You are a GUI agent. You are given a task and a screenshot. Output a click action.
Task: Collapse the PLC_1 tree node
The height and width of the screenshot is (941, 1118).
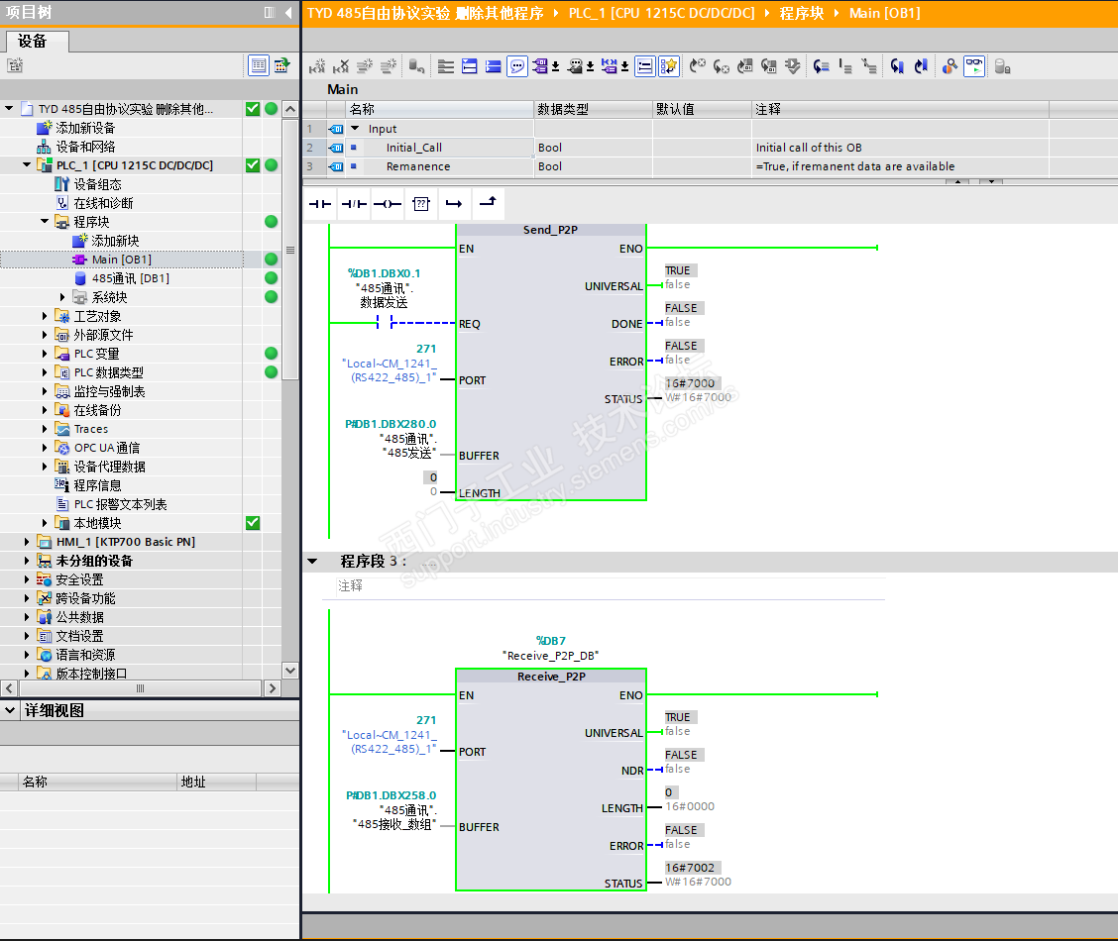click(27, 164)
